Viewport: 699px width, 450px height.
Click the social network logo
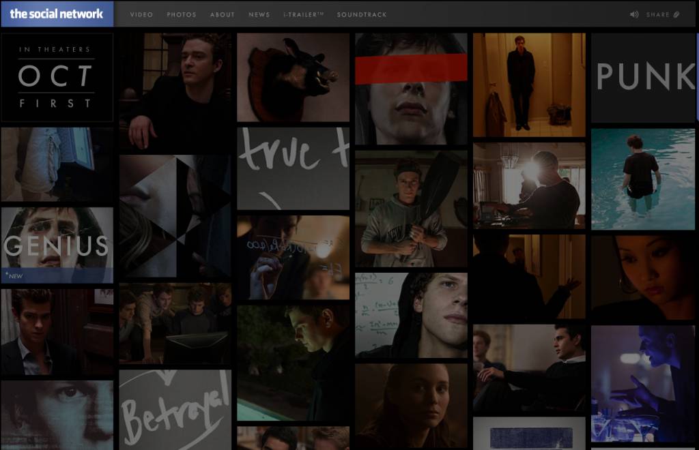57,14
